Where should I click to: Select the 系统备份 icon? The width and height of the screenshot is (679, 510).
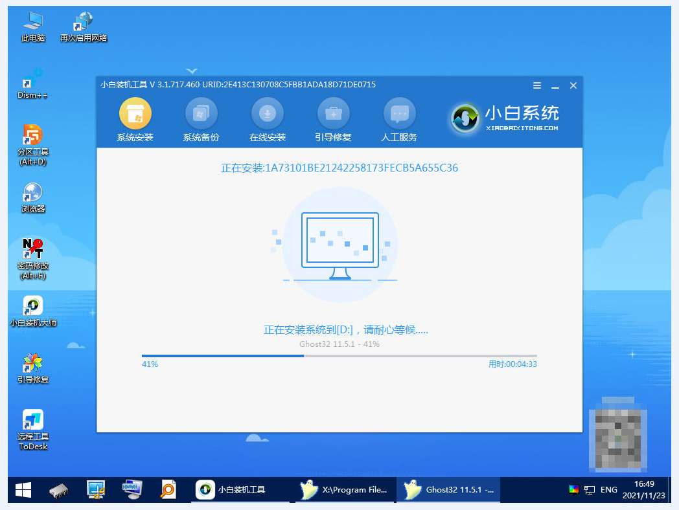pos(201,115)
